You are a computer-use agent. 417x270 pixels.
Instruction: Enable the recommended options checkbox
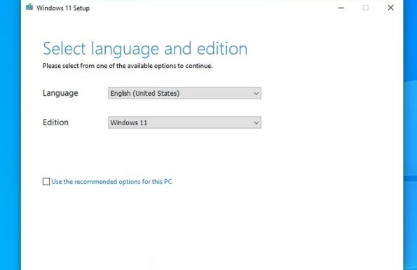click(x=46, y=182)
